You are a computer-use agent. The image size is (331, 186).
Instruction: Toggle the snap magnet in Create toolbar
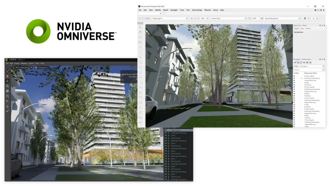[7, 96]
